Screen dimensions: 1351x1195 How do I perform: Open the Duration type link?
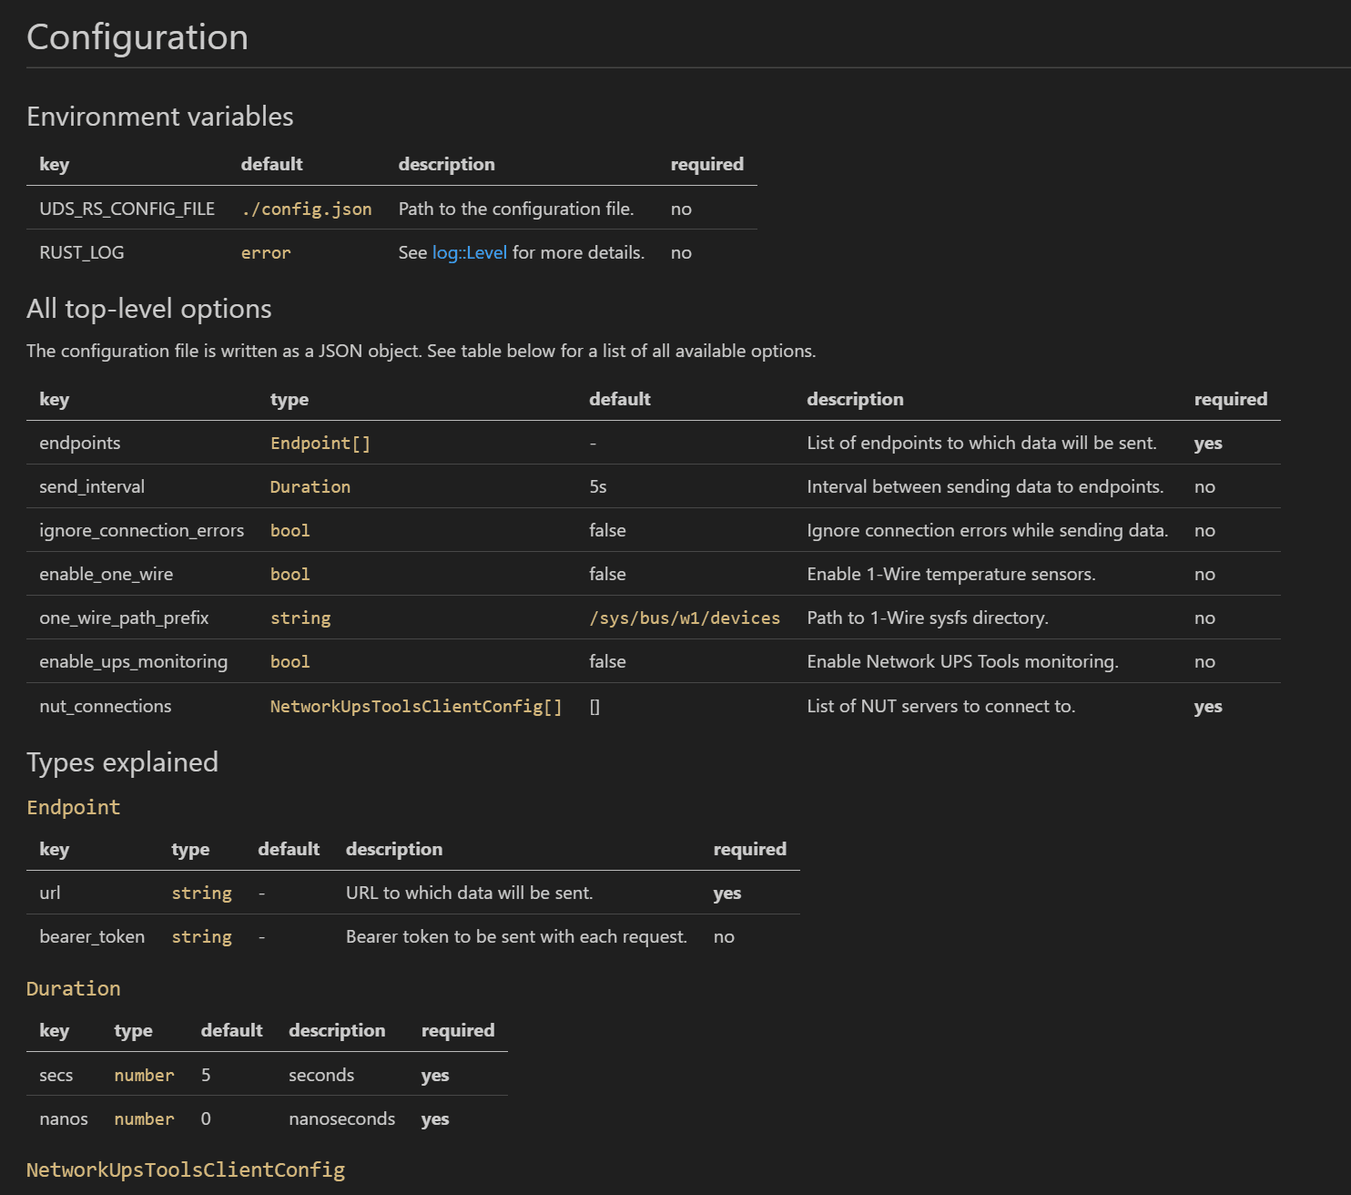[x=310, y=486]
